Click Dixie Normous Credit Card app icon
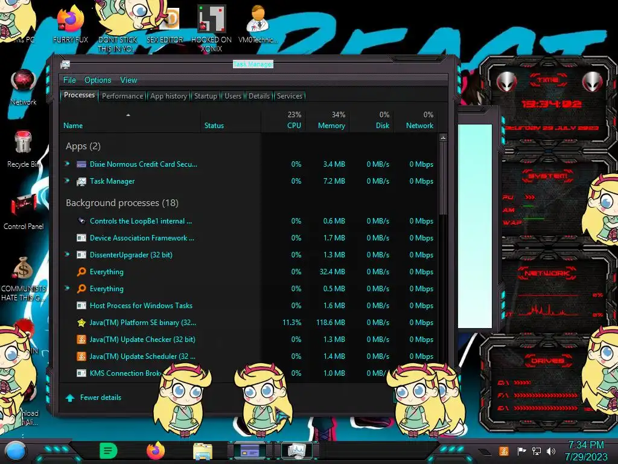This screenshot has width=618, height=464. (x=81, y=164)
